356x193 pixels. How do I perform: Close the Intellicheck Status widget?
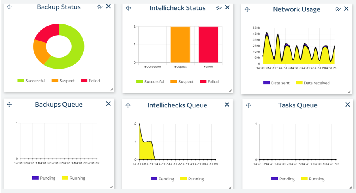point(227,7)
